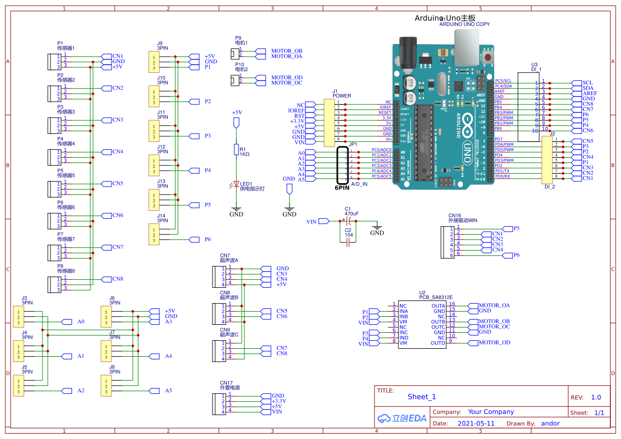Click the "AREF" net port at right
This screenshot has height=439, width=621.
click(x=577, y=93)
